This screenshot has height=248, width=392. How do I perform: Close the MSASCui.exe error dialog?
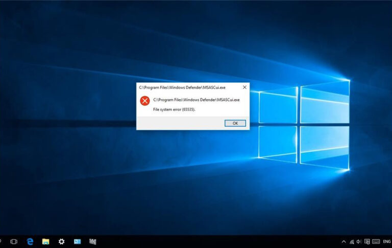pyautogui.click(x=244, y=87)
